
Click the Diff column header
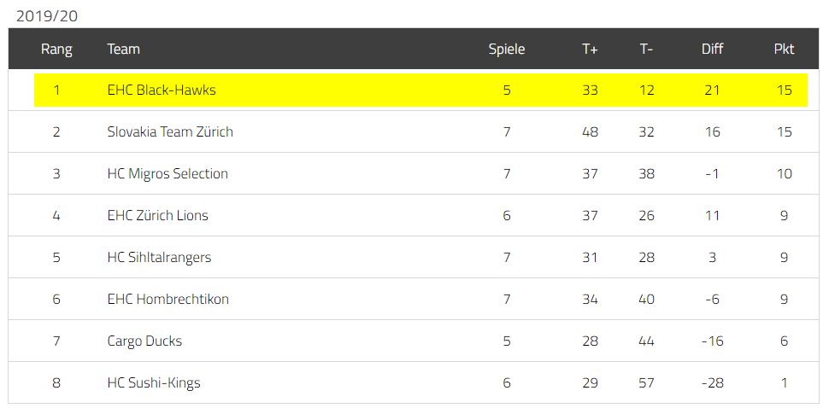[x=712, y=50]
